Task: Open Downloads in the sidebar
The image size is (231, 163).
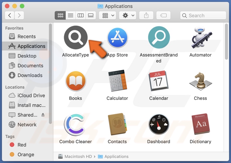Action: (x=25, y=75)
